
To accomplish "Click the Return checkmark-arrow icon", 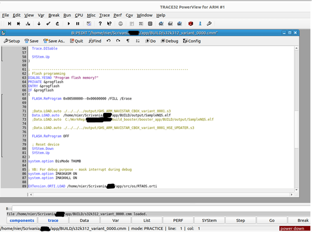I will pyautogui.click(x=48, y=24).
